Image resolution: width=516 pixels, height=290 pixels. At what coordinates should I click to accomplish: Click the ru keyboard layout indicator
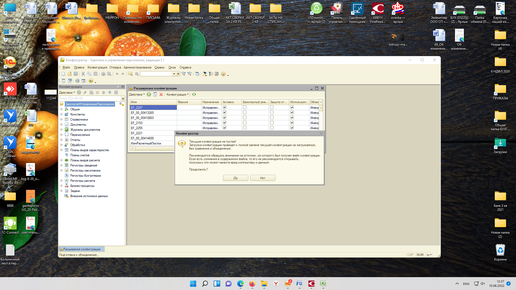point(429,255)
